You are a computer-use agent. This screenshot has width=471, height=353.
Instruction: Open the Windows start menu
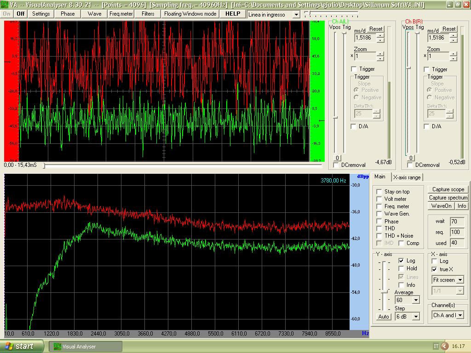pos(22,346)
